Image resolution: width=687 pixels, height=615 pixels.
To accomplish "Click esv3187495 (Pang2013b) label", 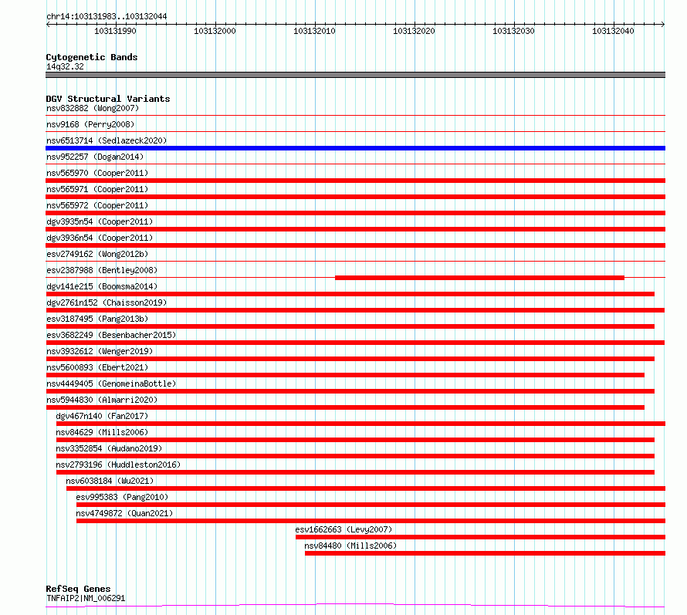I will coord(97,319).
